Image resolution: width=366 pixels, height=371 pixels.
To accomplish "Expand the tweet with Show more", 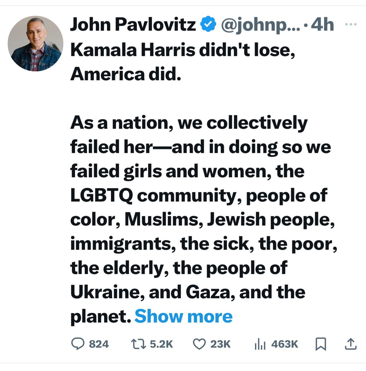I will coord(183,316).
